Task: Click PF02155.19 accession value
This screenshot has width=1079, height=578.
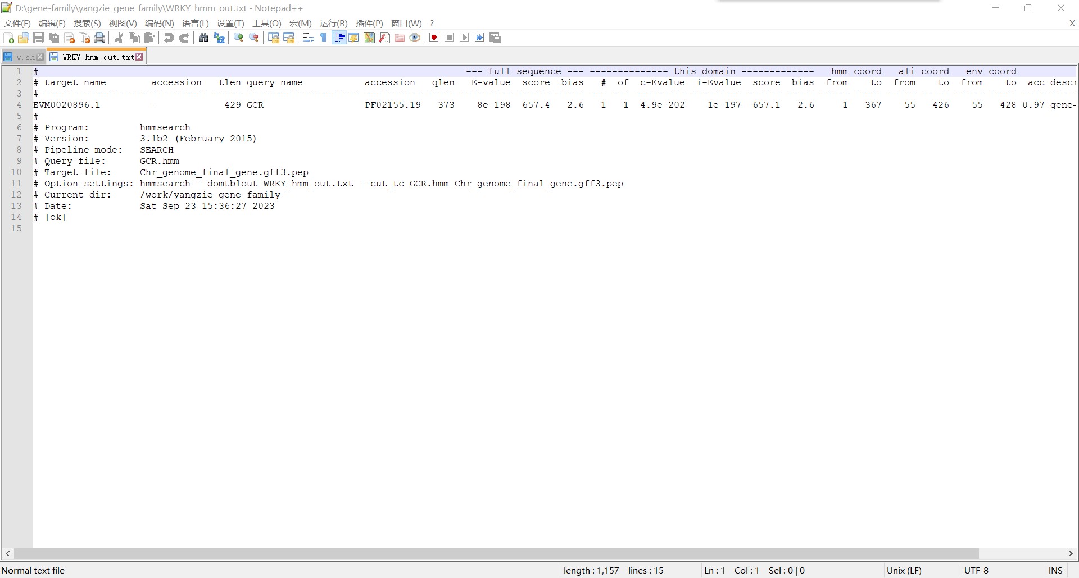Action: [393, 105]
